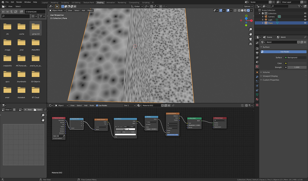Open the Object Data properties tab
This screenshot has height=181, width=308.
pyautogui.click(x=257, y=95)
